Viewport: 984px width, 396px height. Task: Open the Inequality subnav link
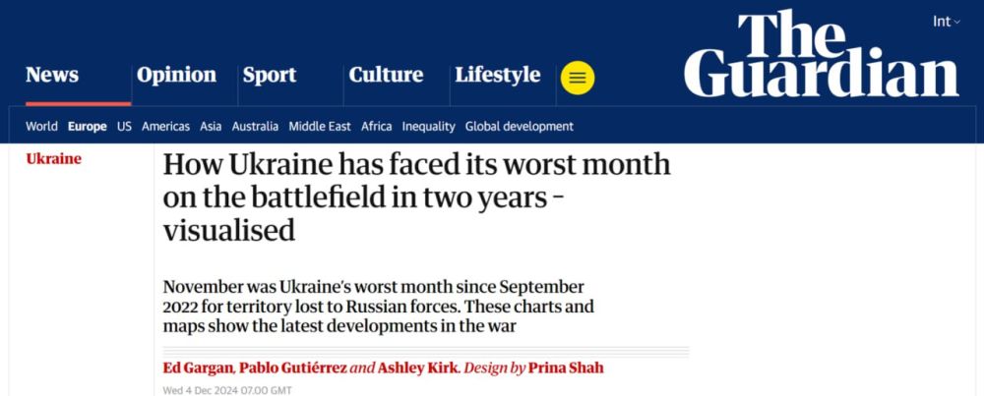pos(428,126)
